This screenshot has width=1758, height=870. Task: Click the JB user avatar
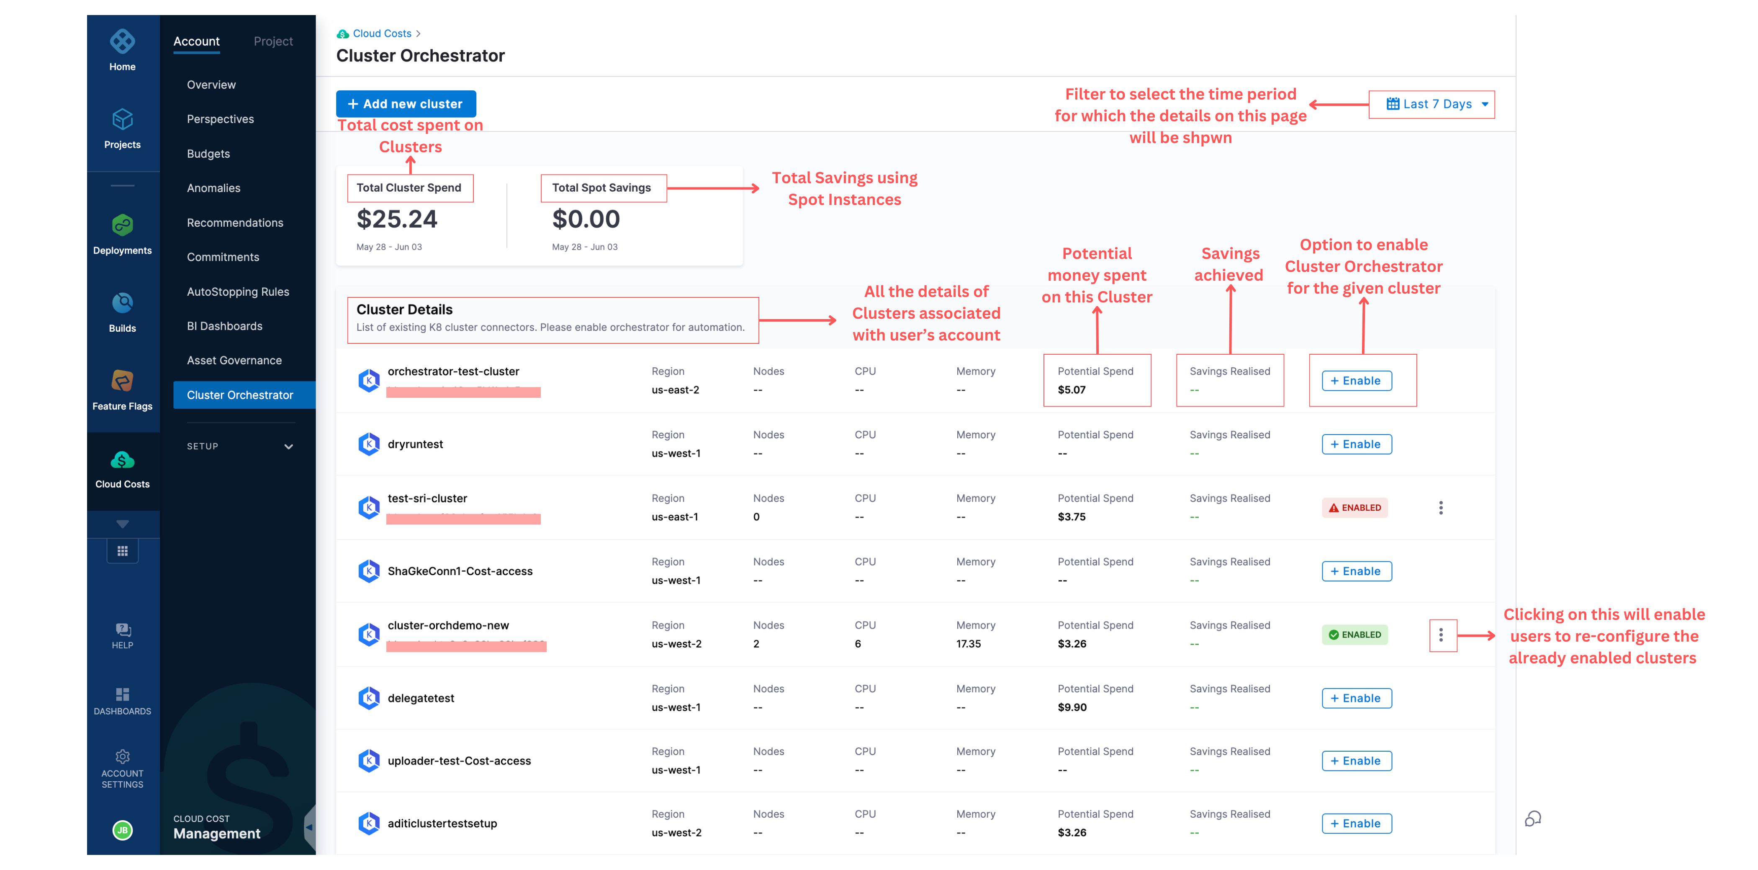coord(122,830)
